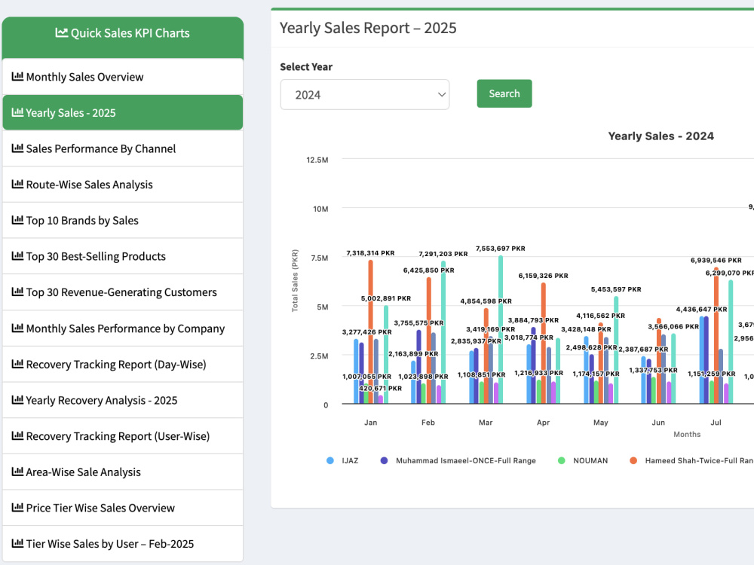Click chart icon beside Top 30 Revenue-Generating Customers
Screen dimensions: 754x565
click(17, 292)
